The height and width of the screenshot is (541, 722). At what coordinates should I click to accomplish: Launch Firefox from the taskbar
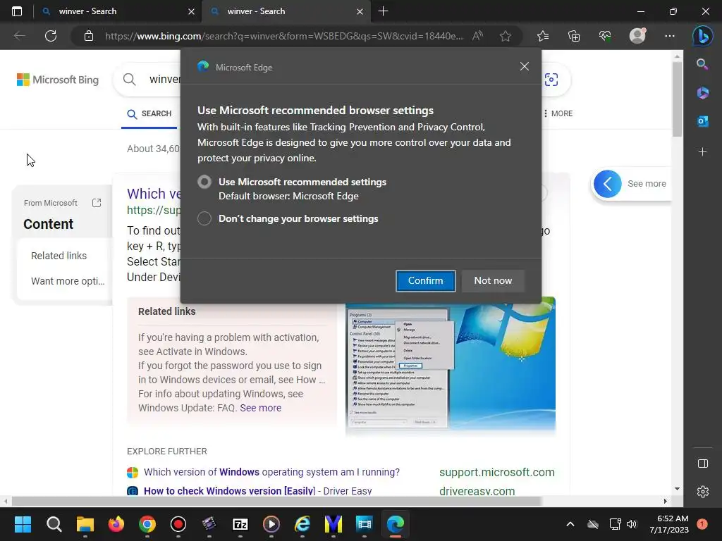116,524
